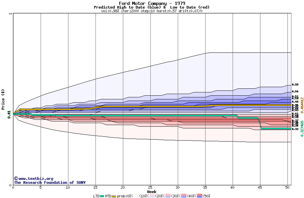Click week 40 tick label on x-axis

click(232, 187)
